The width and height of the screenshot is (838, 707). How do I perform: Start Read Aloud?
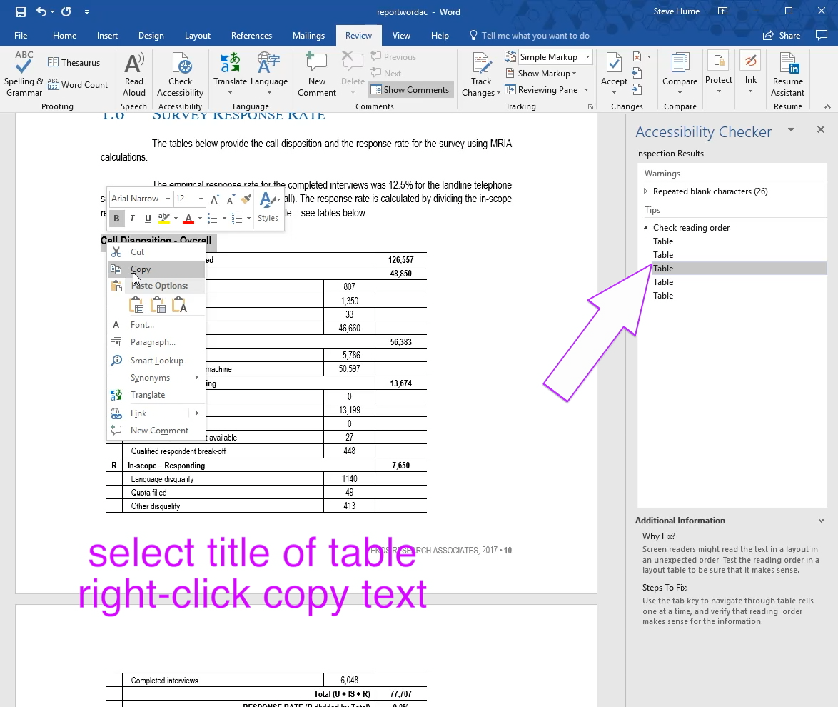[x=133, y=74]
